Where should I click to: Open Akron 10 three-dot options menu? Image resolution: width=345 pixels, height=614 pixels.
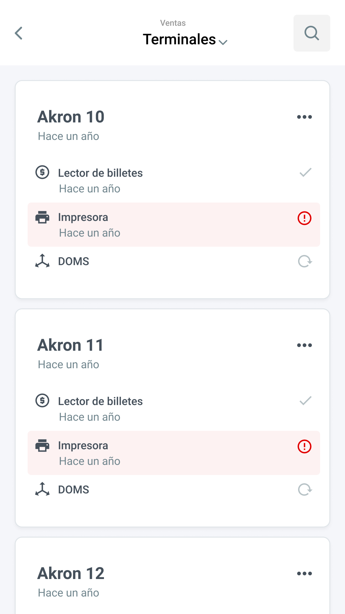[304, 117]
